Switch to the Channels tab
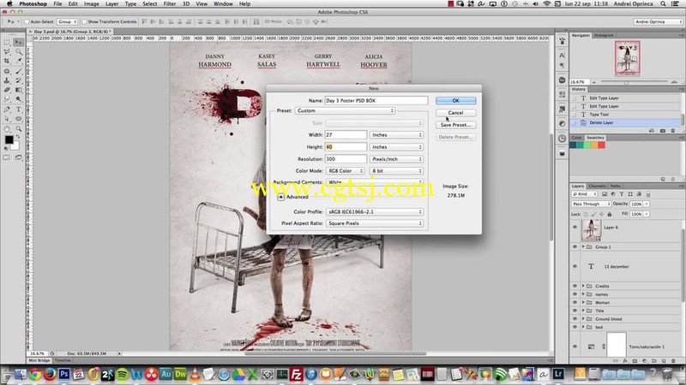 [x=597, y=186]
